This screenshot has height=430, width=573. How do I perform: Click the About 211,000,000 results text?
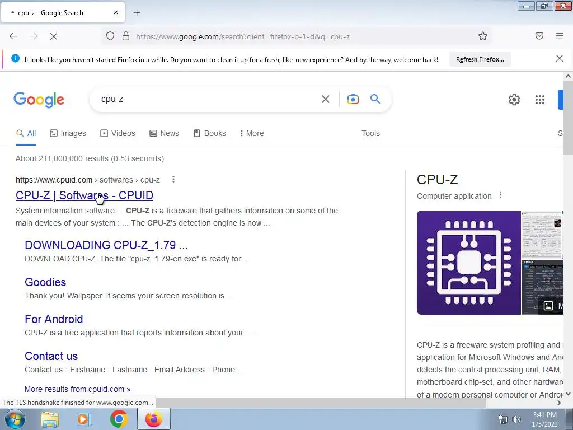point(90,158)
